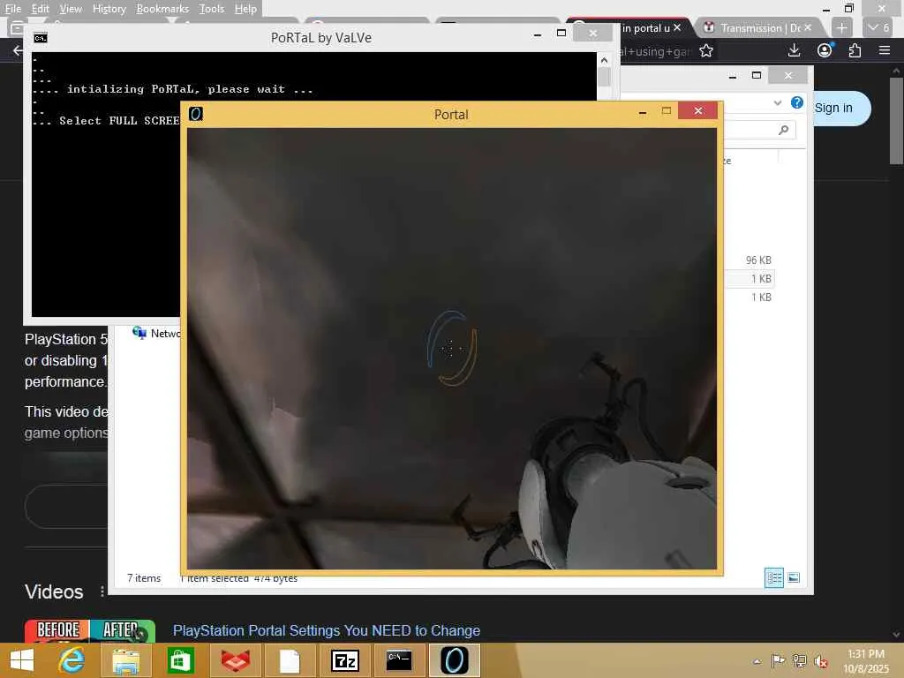The height and width of the screenshot is (678, 904).
Task: Click the BEFORE AFTER video thumbnail
Action: [x=90, y=630]
